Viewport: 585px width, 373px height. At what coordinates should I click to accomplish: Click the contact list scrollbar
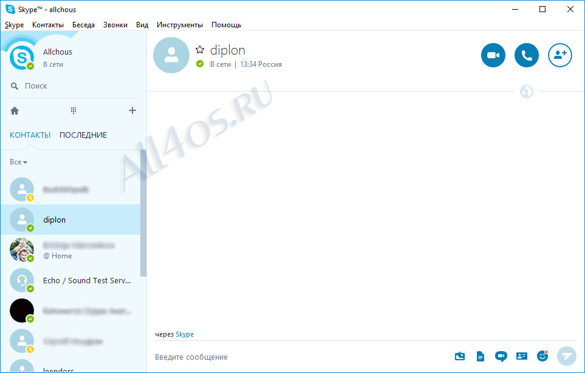coord(143,213)
